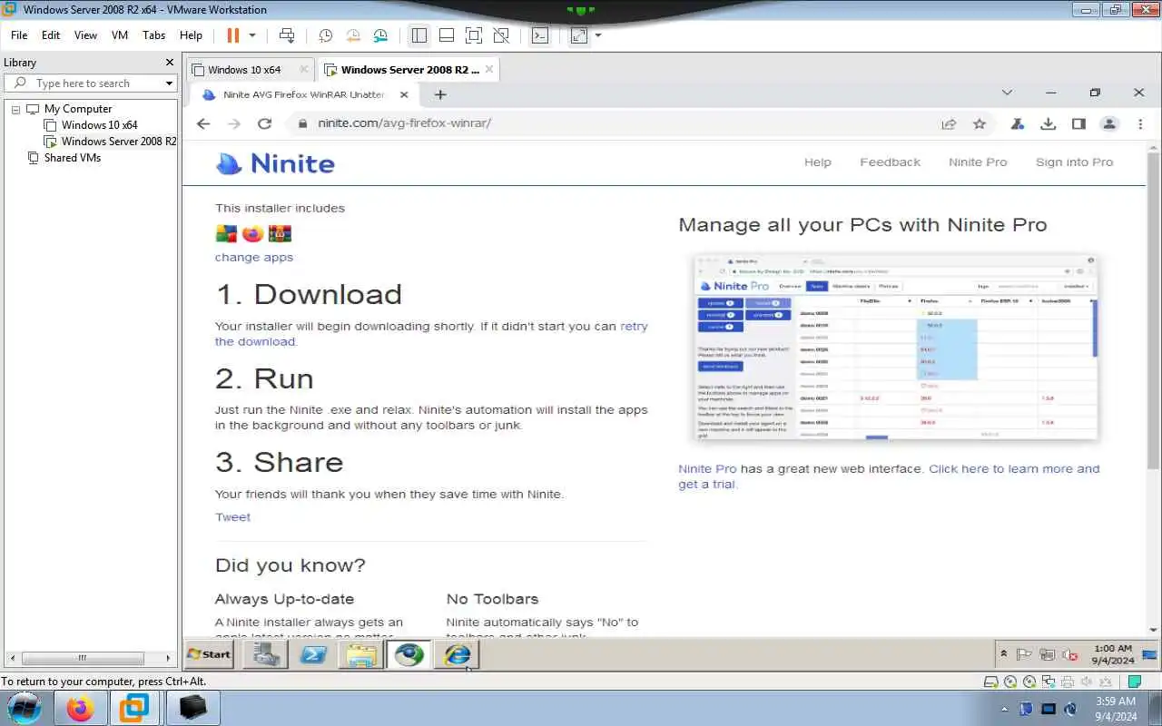Select Shared VMs in the library
Image resolution: width=1162 pixels, height=726 pixels.
point(72,158)
